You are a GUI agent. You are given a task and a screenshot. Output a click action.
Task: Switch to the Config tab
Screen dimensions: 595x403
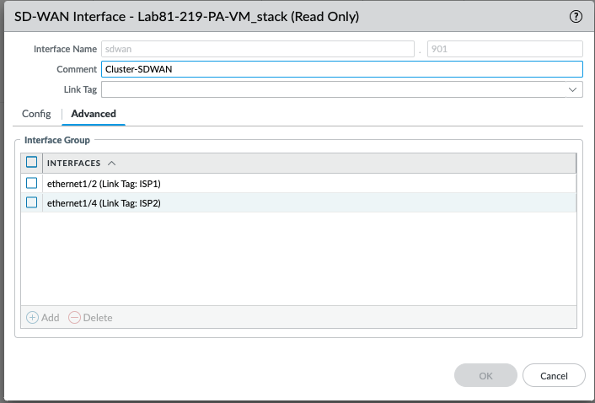(36, 114)
